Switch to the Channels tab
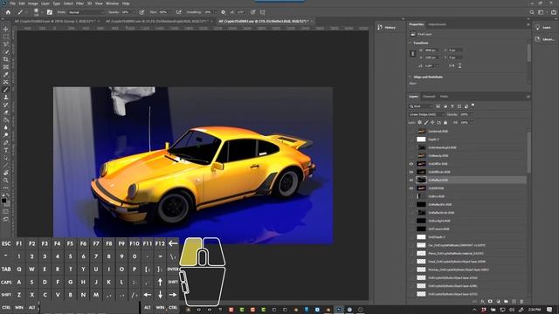 pos(429,97)
